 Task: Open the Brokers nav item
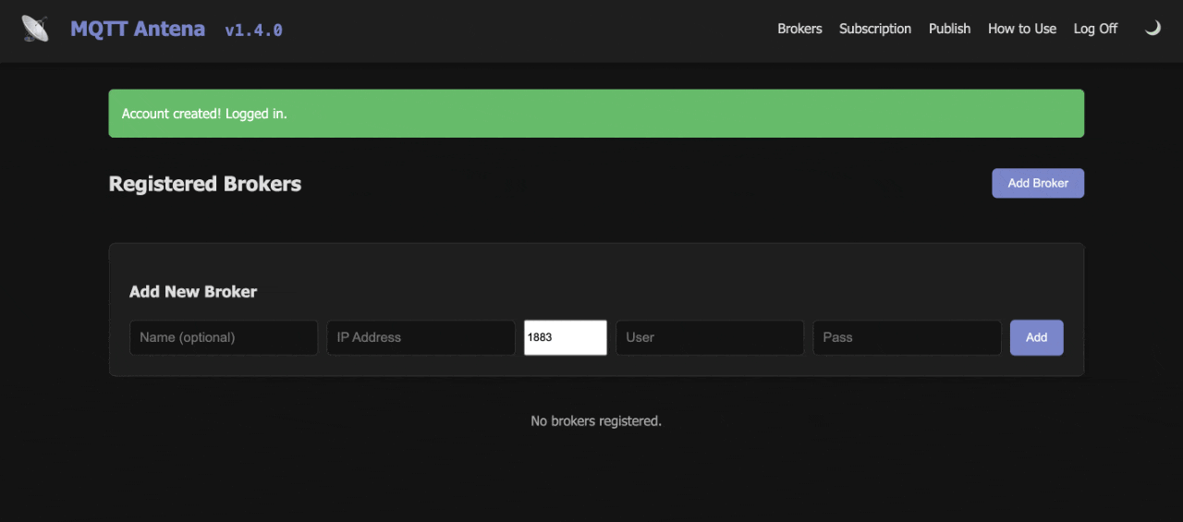tap(799, 29)
